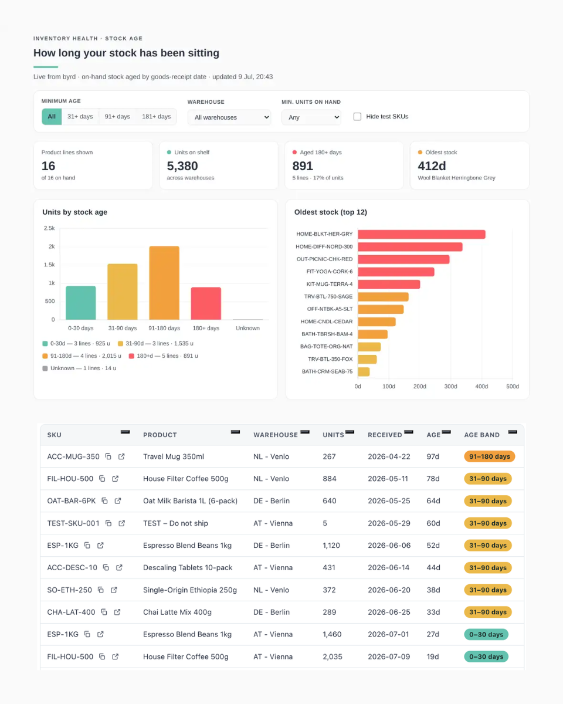Click the 91-180 days orange bar
Image resolution: width=563 pixels, height=704 pixels.
pyautogui.click(x=164, y=283)
